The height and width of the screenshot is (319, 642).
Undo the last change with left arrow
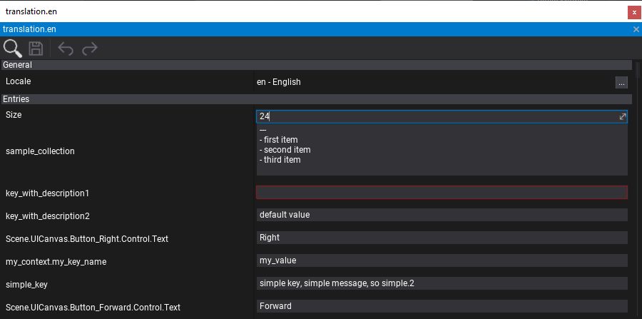(x=66, y=49)
